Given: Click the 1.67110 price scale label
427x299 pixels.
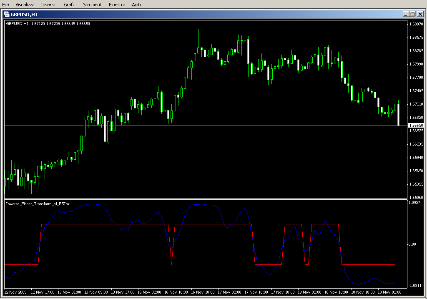Looking at the screenshot, I should 417,104.
